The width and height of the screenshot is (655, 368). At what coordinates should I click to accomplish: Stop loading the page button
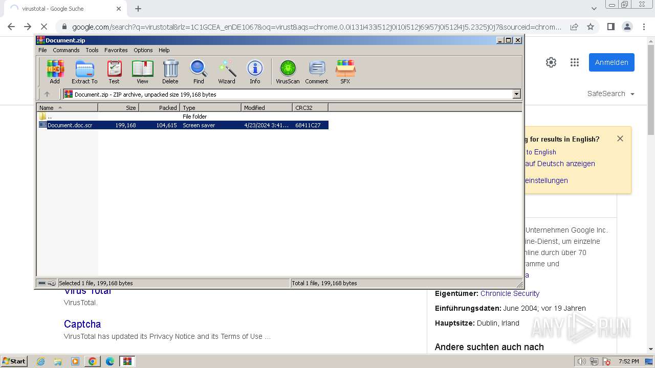click(44, 27)
